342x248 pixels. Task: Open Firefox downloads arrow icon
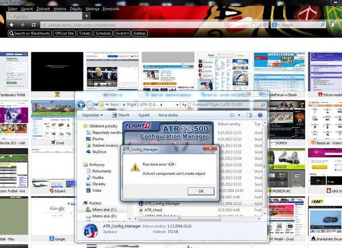click(333, 25)
